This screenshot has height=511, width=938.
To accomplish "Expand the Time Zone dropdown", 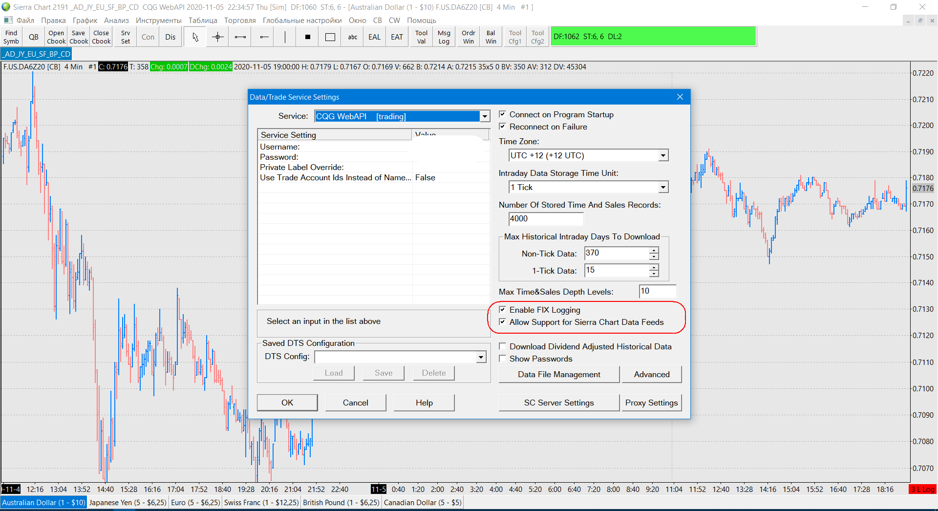I will click(663, 155).
